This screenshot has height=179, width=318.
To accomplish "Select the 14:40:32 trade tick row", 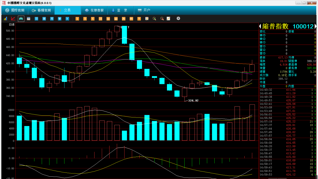I will click(288, 90).
